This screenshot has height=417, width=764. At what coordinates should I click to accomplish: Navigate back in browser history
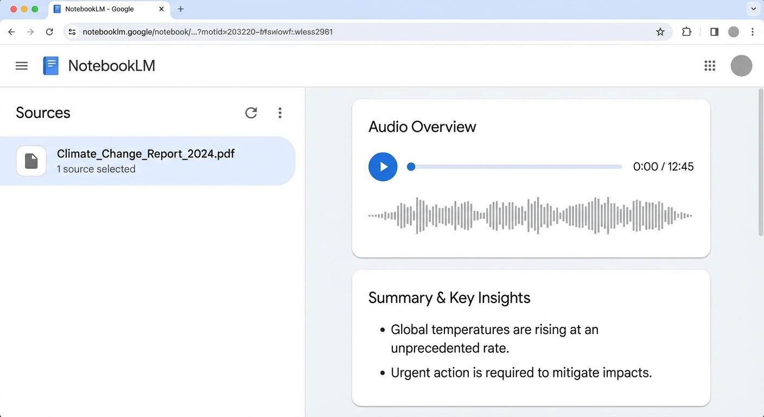[11, 31]
